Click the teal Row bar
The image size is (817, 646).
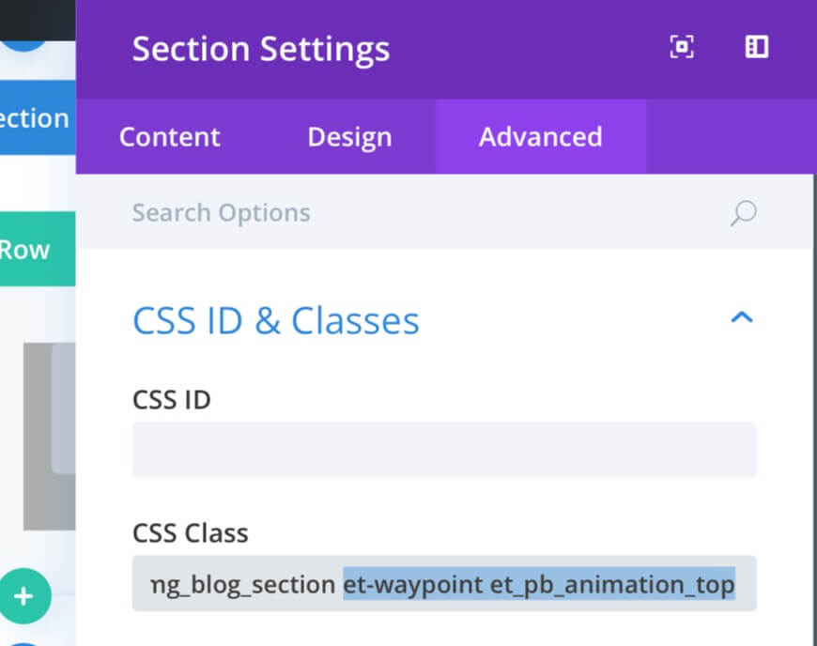click(37, 249)
